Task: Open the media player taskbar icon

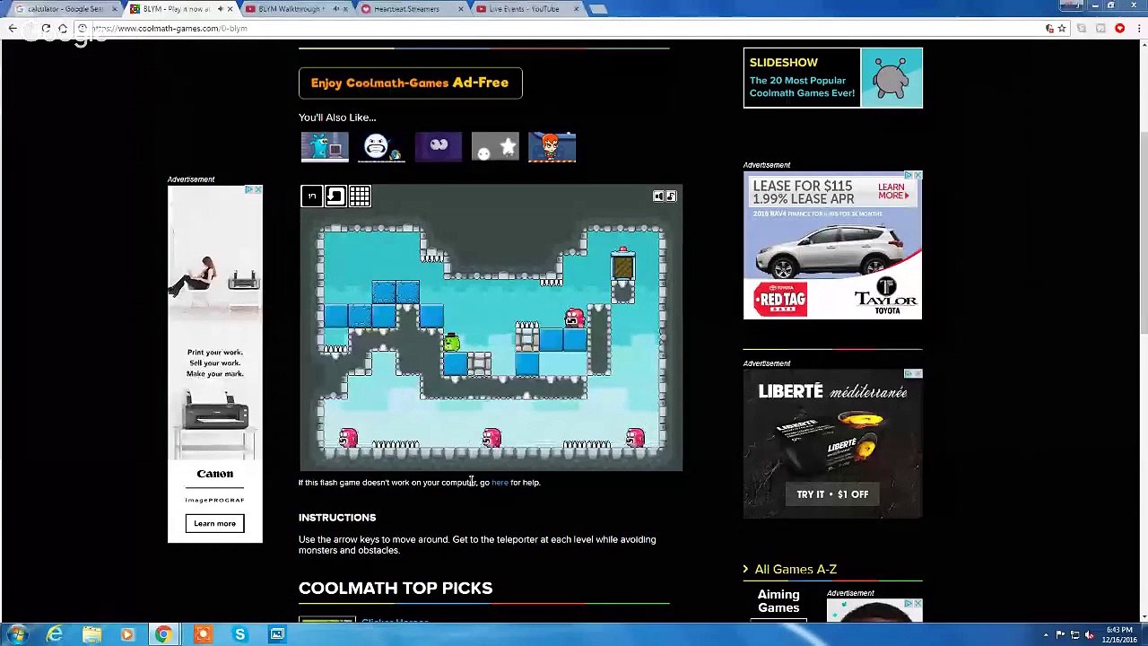Action: (x=127, y=634)
